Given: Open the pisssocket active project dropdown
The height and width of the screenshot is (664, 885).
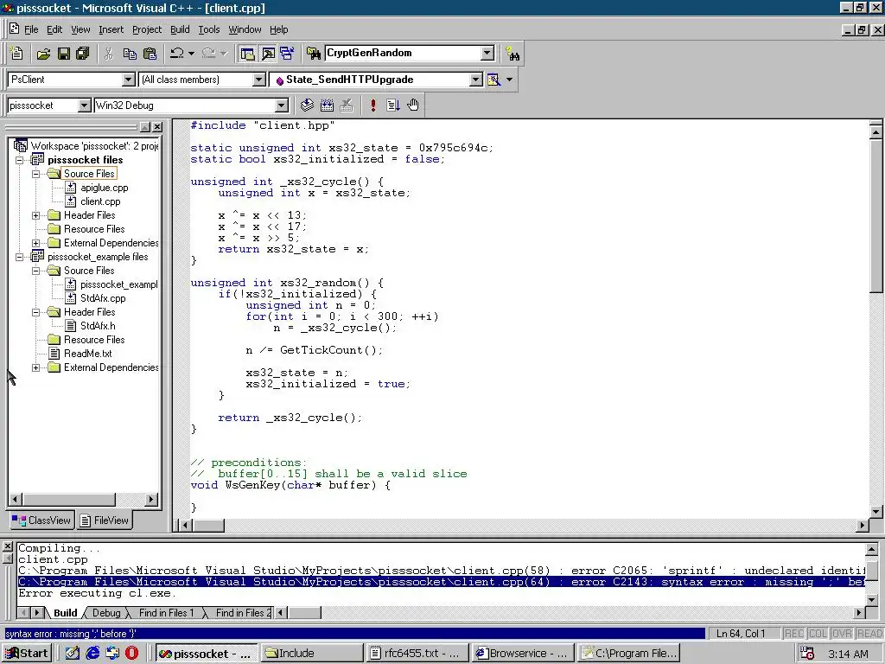Looking at the screenshot, I should [84, 105].
